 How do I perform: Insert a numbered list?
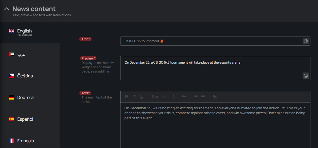(x=196, y=97)
